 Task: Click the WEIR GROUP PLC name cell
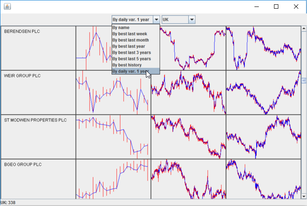[x=38, y=92]
